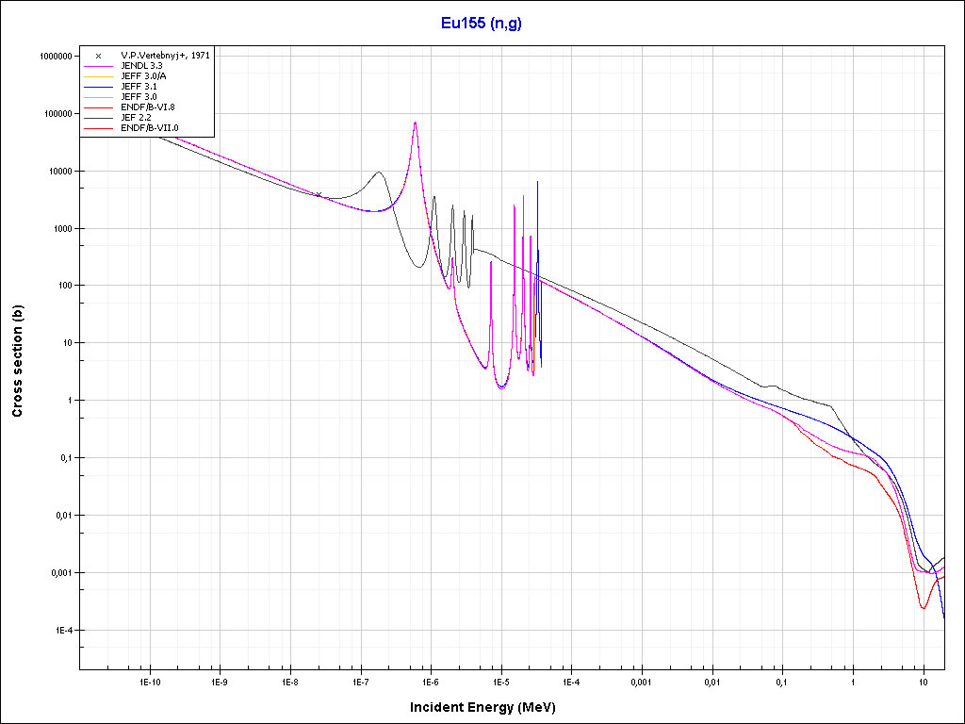The width and height of the screenshot is (965, 724).
Task: Click the 1E-10 tick label on x-axis
Action: click(149, 681)
